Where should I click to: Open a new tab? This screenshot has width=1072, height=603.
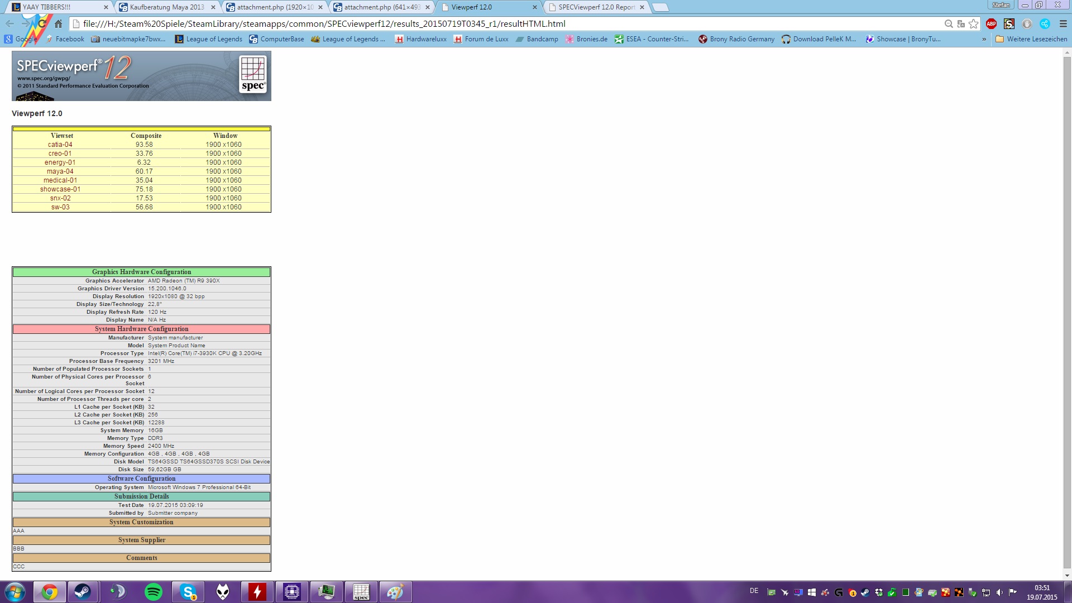[661, 7]
